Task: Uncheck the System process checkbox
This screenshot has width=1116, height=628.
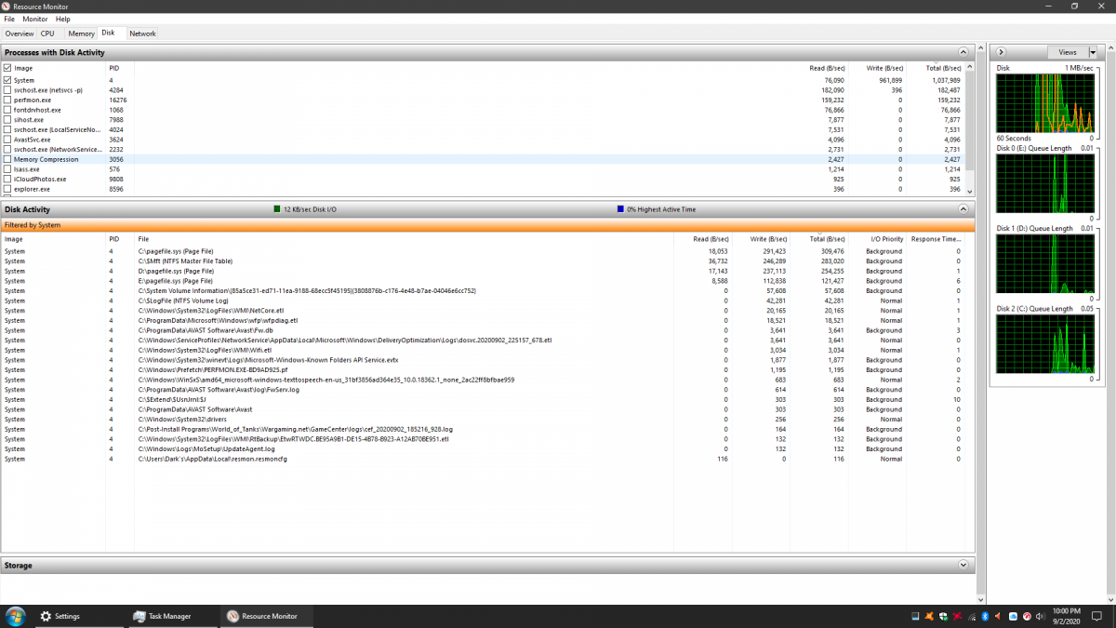Action: tap(7, 80)
